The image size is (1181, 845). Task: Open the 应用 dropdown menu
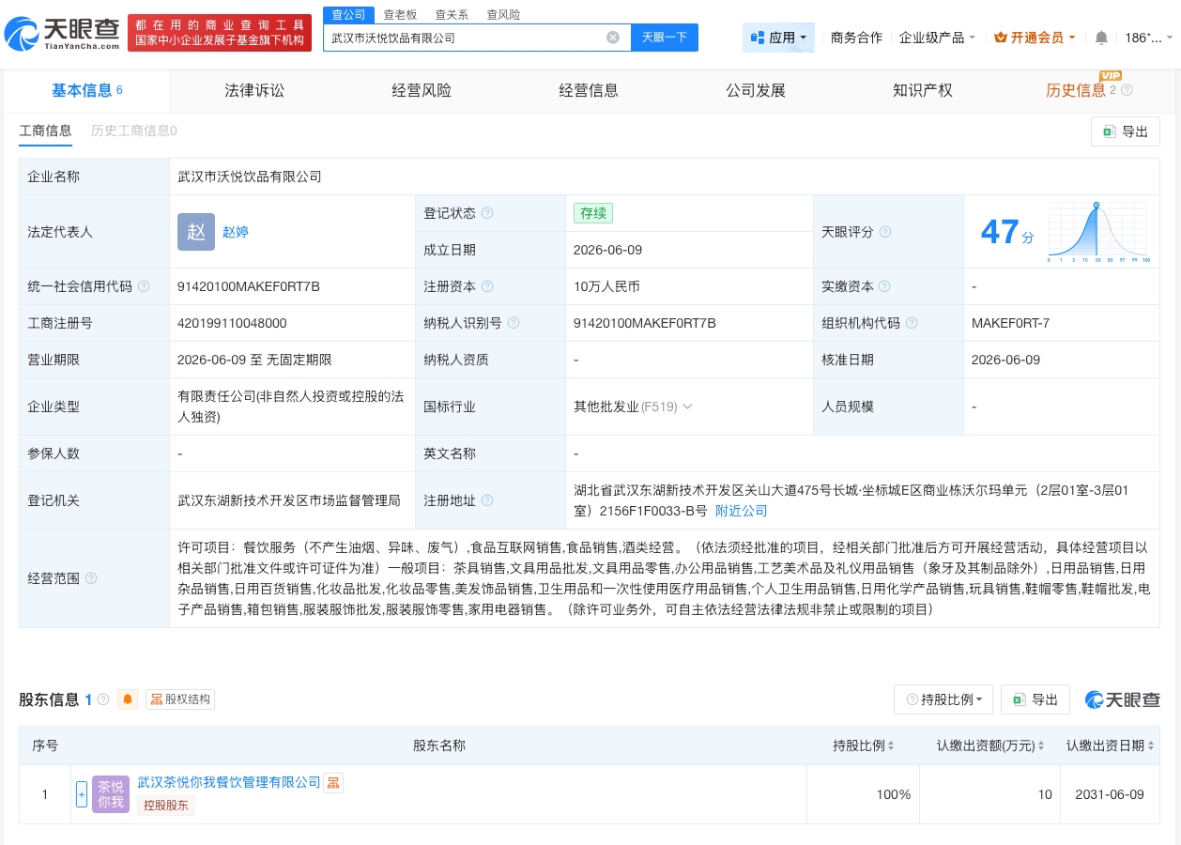(x=778, y=38)
